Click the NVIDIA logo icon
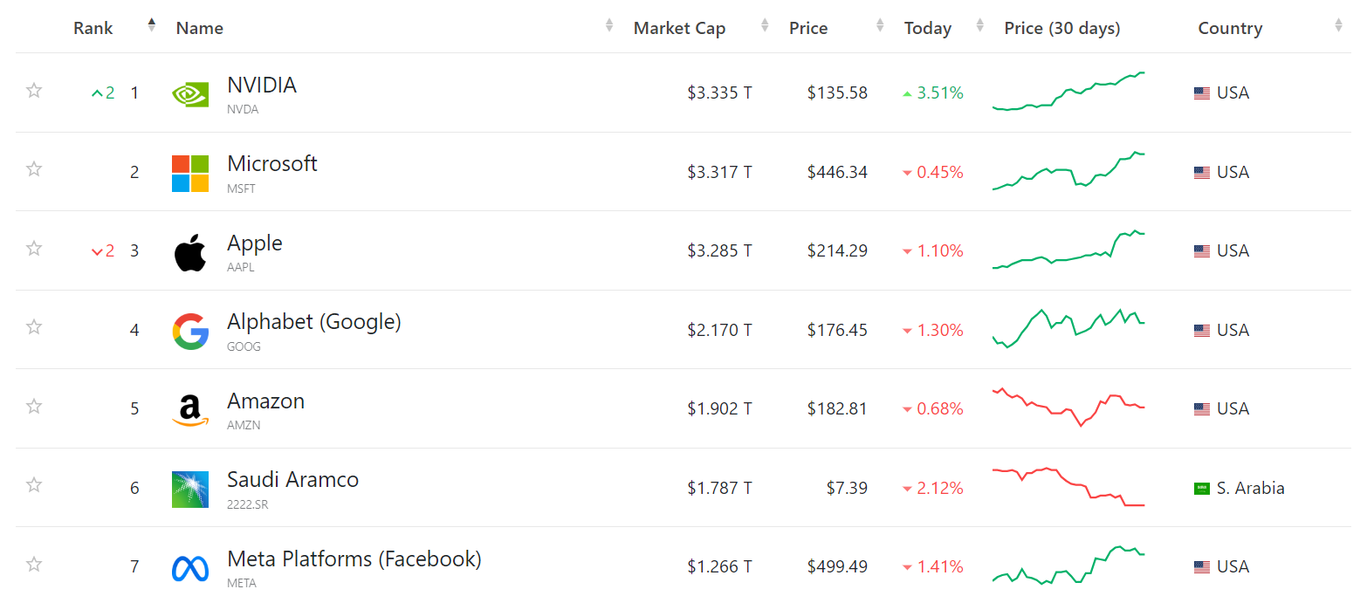Image resolution: width=1367 pixels, height=603 pixels. pos(190,93)
